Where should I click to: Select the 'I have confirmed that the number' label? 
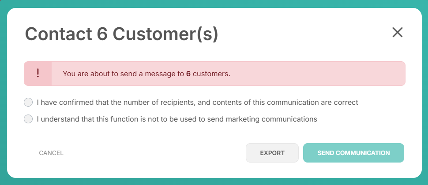pos(197,103)
